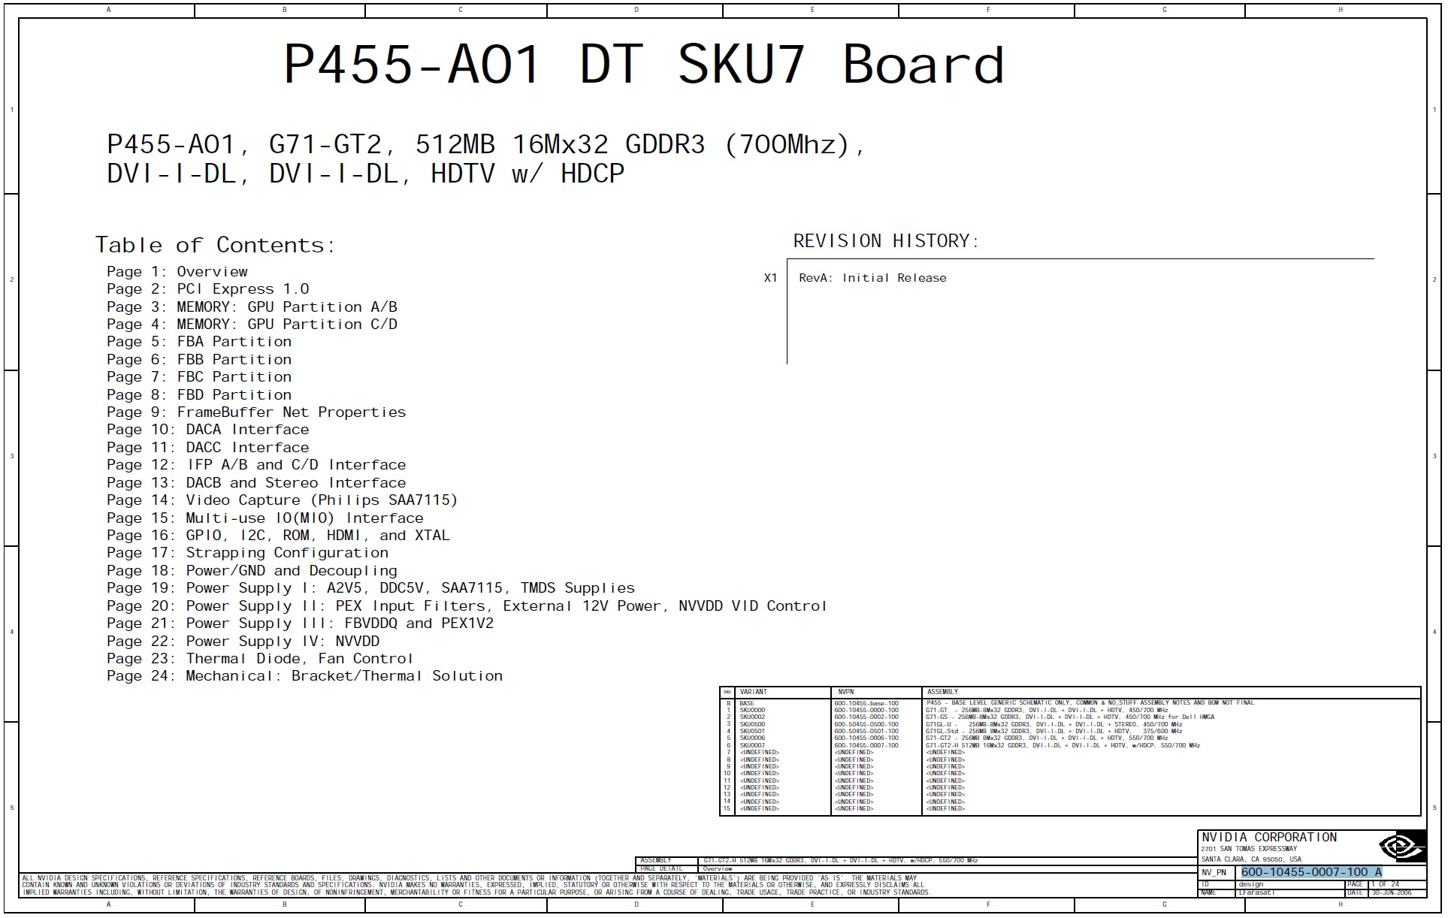Screen dimensions: 1448x918
Task: Select 'Page 5: FBA Partition' entry
Action: 199,342
